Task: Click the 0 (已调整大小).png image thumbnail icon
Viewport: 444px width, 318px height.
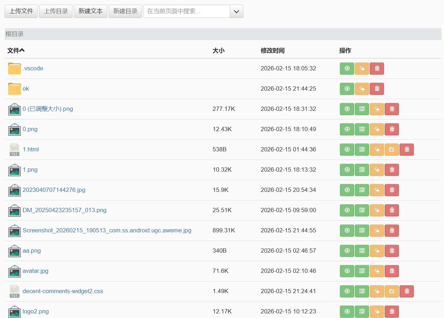Action: 15,109
